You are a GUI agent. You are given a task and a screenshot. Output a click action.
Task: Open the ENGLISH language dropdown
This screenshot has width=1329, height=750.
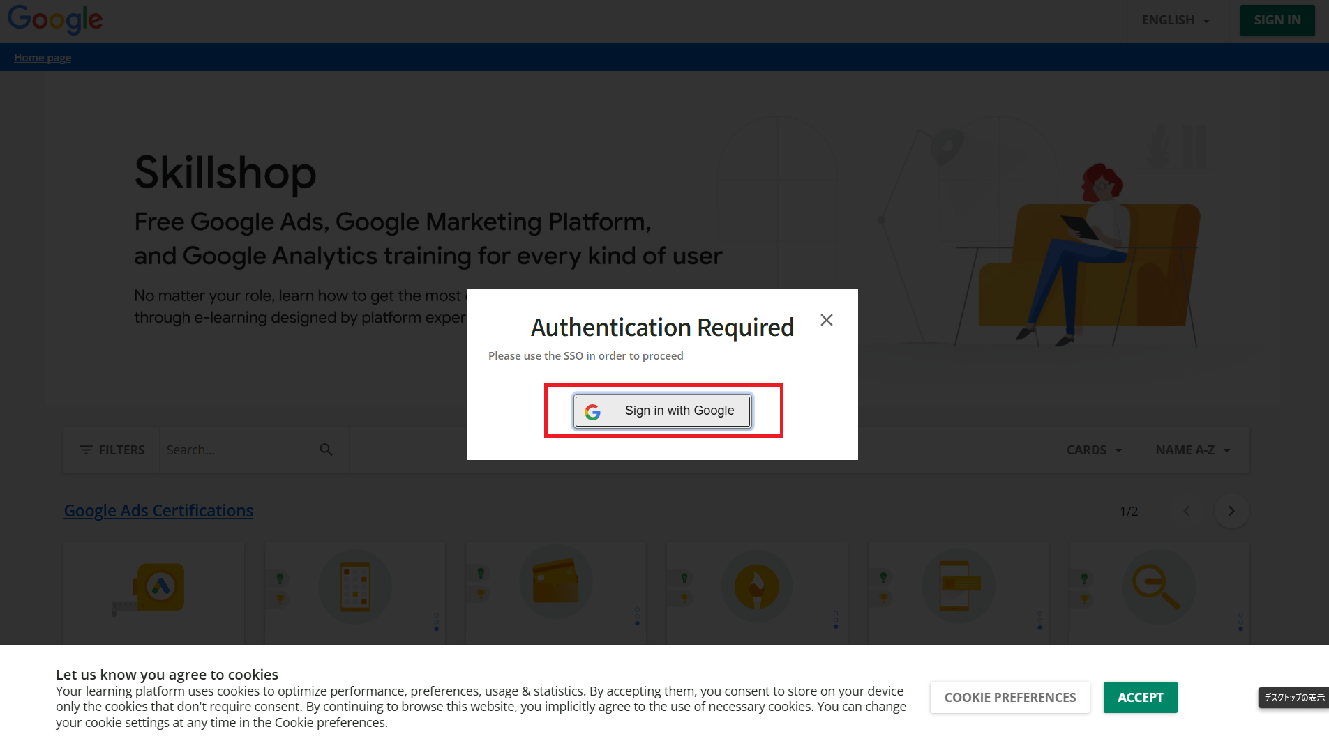[x=1176, y=20]
